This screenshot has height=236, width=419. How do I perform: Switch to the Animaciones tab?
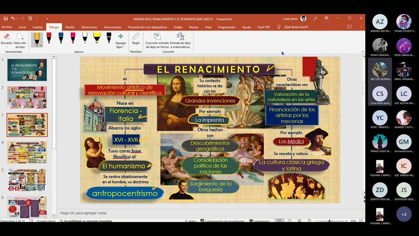(x=113, y=27)
